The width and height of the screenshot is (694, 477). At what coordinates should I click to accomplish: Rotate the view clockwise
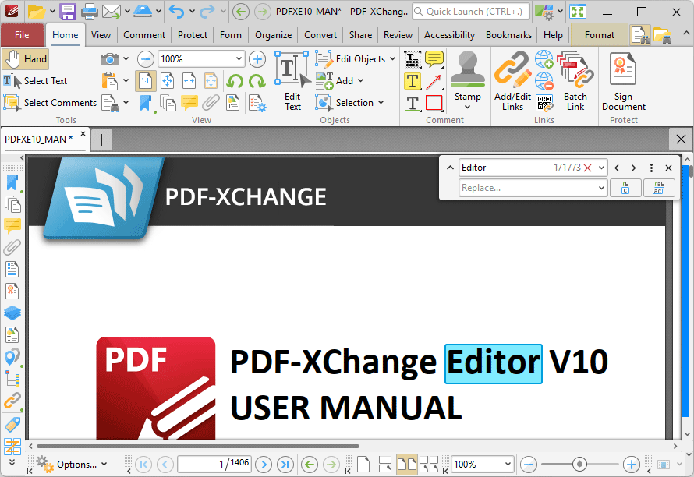click(257, 81)
